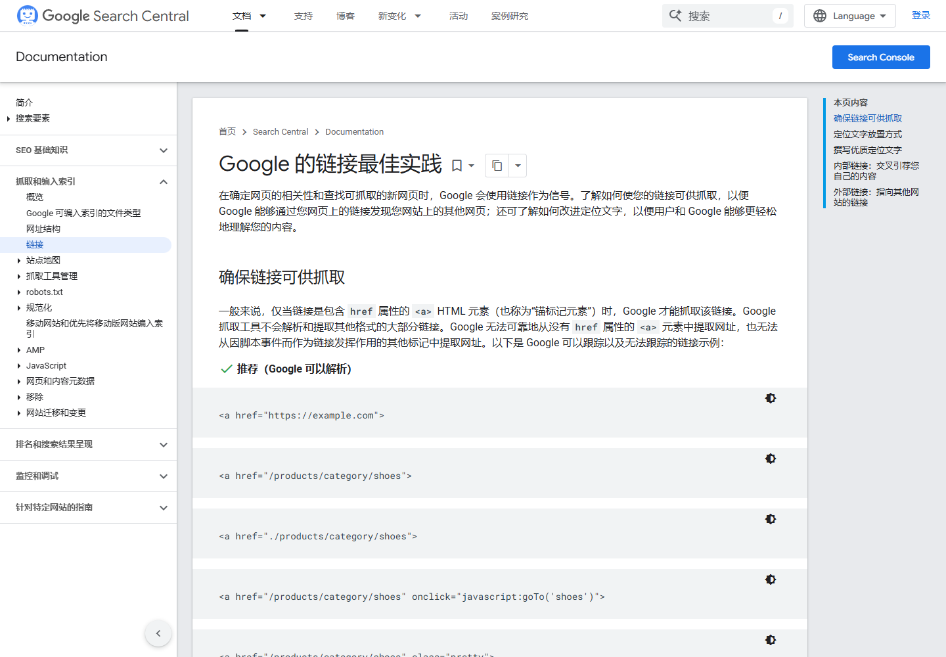Open the 文档 dropdown arrow in top nav

[x=263, y=16]
